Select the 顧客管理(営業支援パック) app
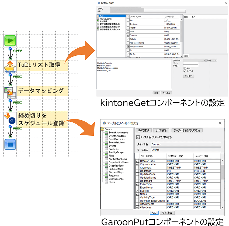229x226 pixels. (x=108, y=29)
